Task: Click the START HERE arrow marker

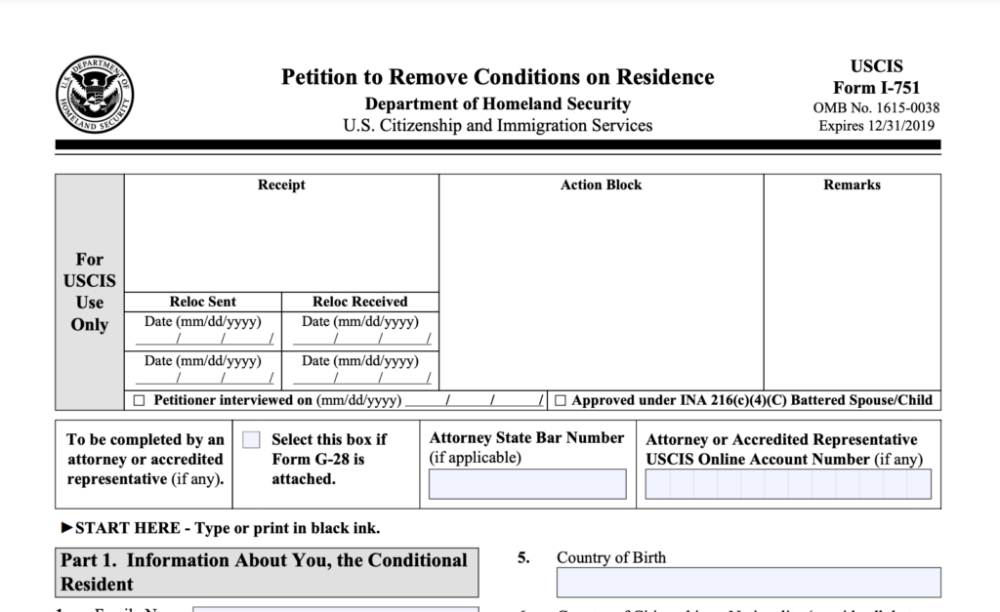Action: pos(66,528)
